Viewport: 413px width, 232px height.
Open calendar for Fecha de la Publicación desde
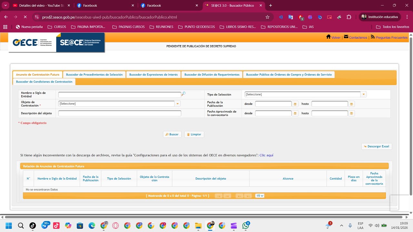click(x=295, y=104)
